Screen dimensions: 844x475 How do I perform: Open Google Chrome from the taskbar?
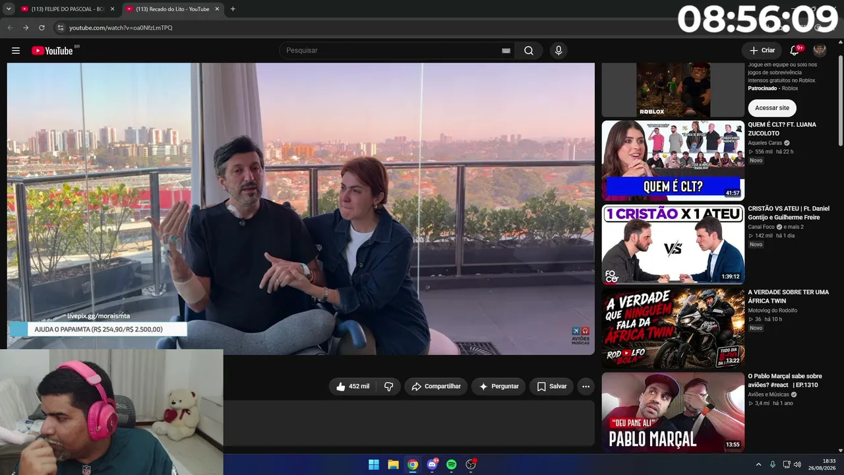click(x=413, y=464)
